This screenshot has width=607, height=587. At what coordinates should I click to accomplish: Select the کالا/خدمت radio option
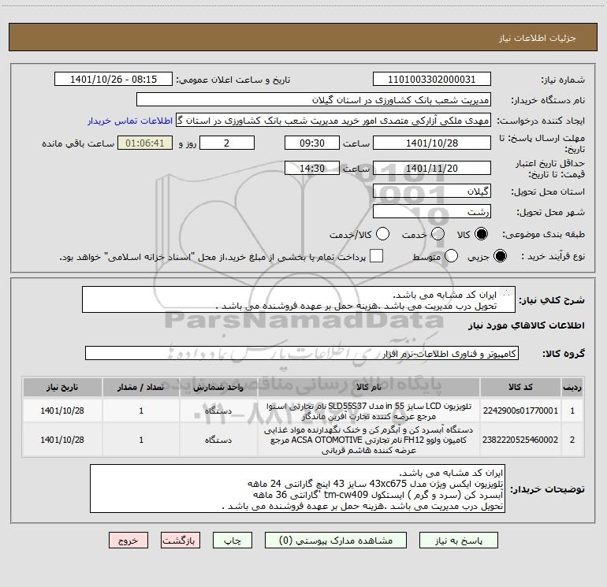(382, 234)
